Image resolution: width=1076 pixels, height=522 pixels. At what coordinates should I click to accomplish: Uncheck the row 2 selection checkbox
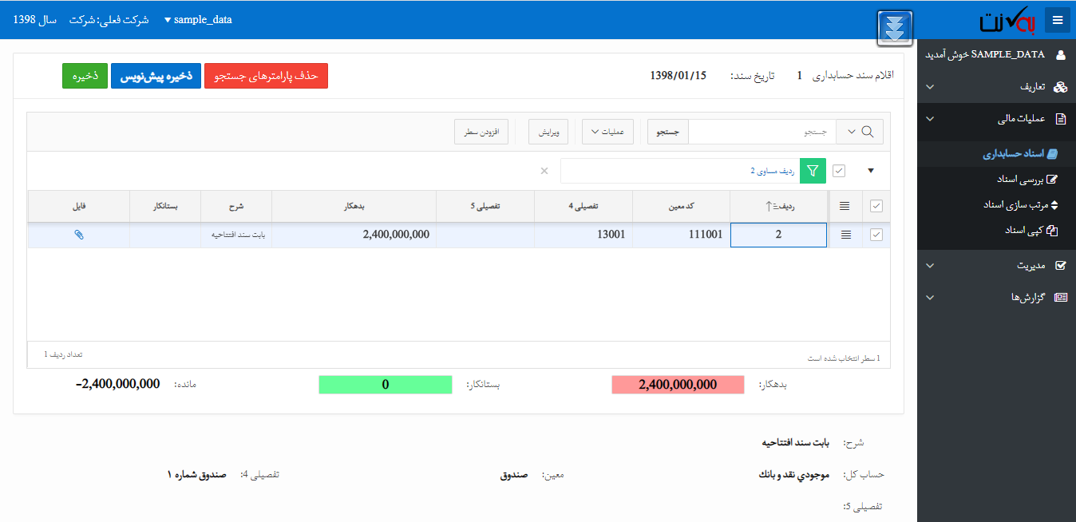[876, 235]
